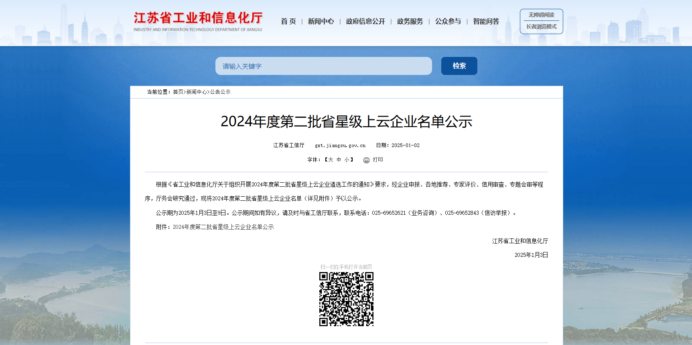Open the 首页 navigation item
This screenshot has width=692, height=345.
288,22
